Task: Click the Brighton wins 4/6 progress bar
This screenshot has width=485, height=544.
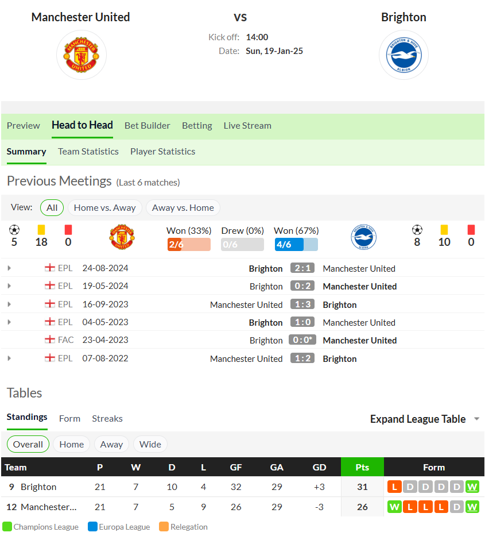Action: (x=296, y=245)
